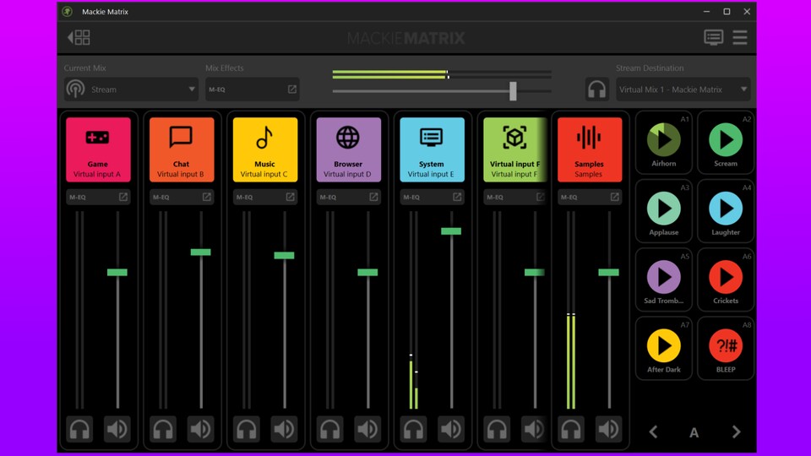Toggle headphone monitoring for Stream Destination
811x456 pixels.
pyautogui.click(x=597, y=90)
